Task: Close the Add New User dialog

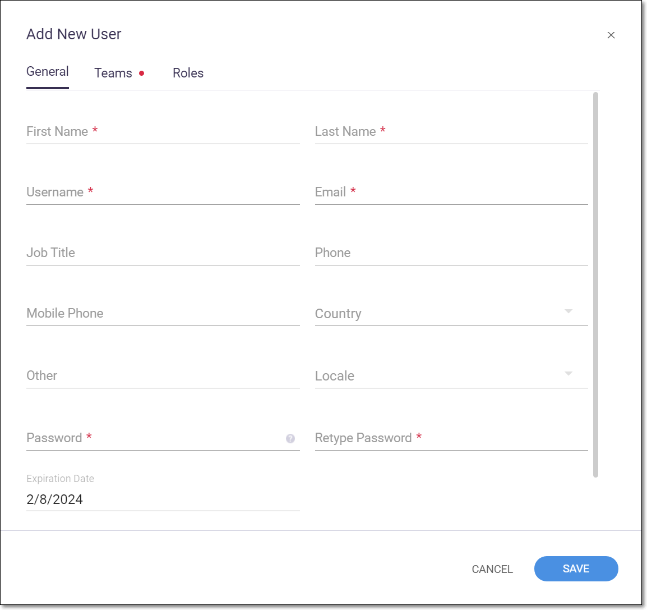Action: click(611, 35)
